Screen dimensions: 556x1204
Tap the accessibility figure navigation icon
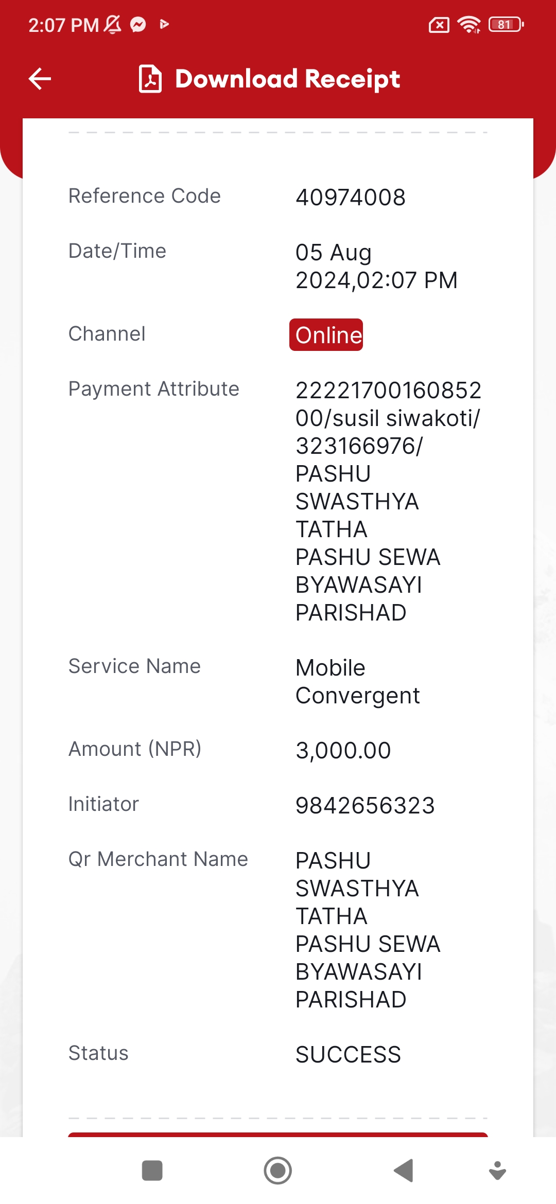(x=497, y=1171)
